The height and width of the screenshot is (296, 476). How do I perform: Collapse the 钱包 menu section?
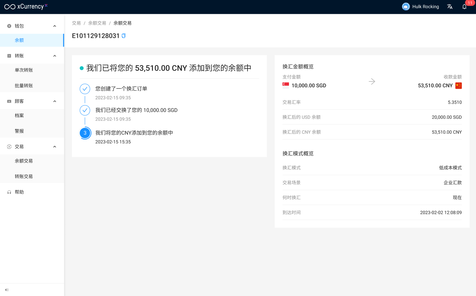(x=55, y=26)
